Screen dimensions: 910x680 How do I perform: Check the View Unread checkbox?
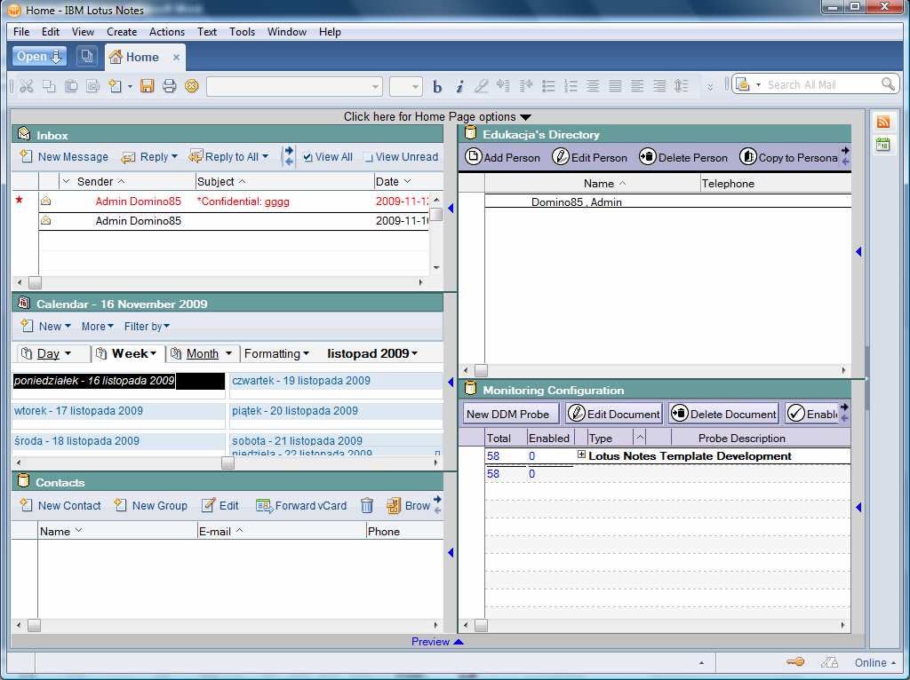[368, 158]
